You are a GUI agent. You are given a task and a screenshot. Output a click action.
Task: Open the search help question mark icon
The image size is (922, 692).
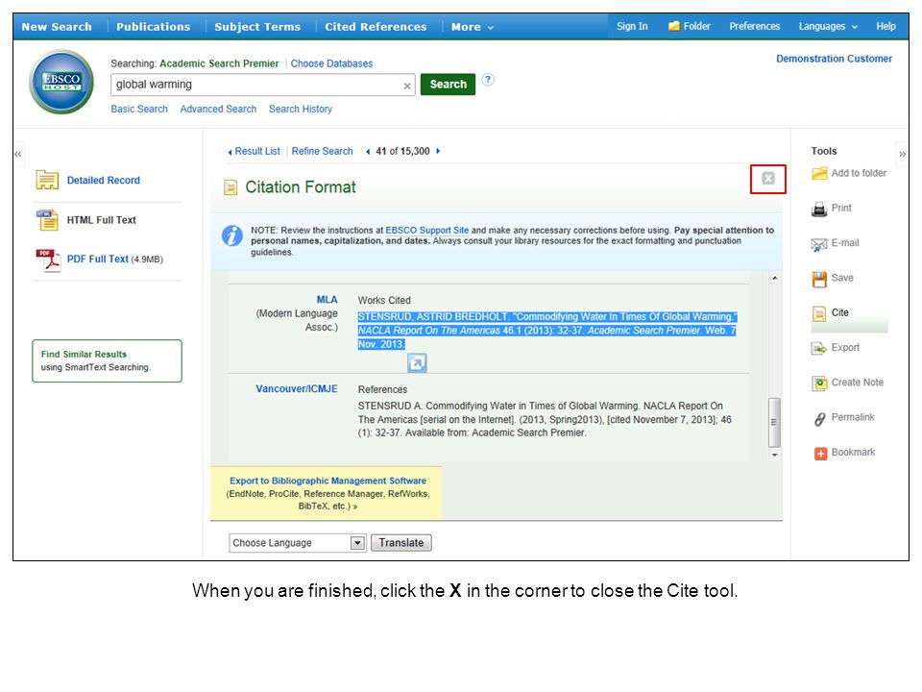[x=488, y=80]
